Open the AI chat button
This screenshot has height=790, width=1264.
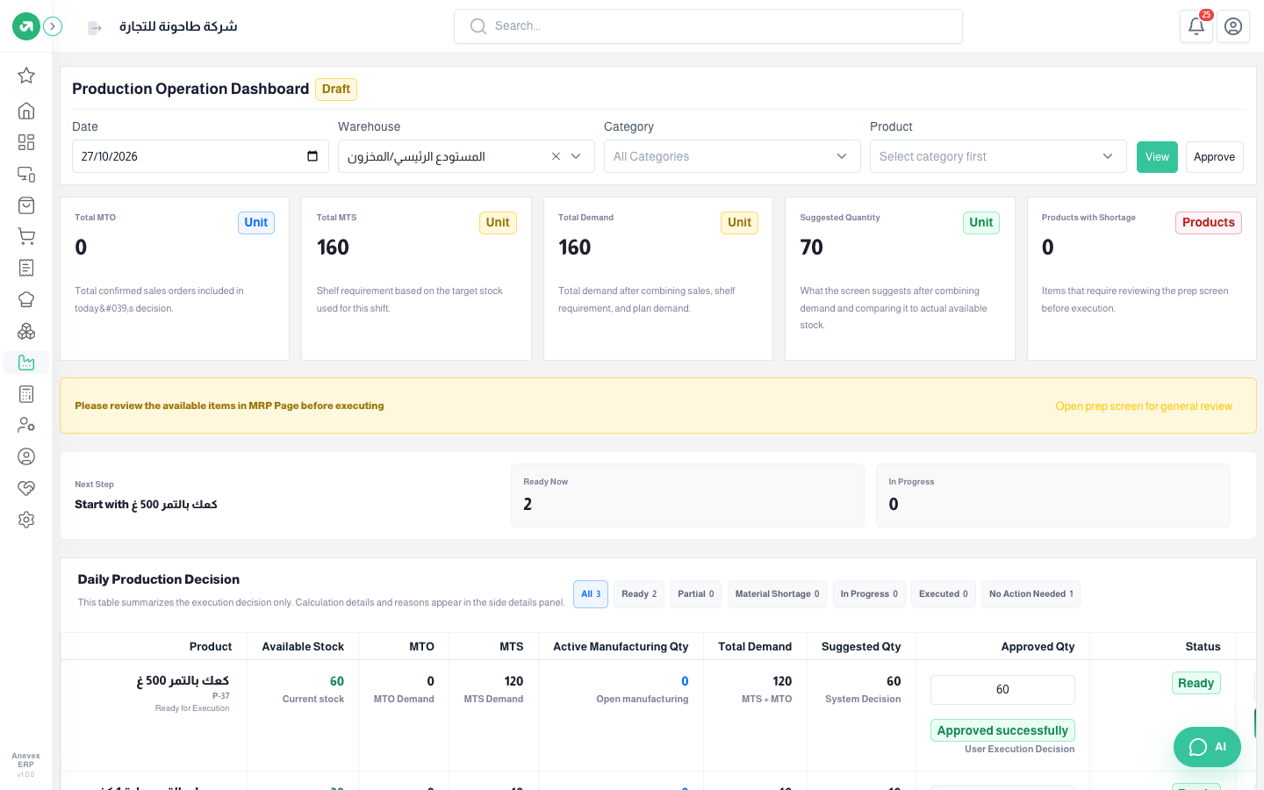point(1207,747)
